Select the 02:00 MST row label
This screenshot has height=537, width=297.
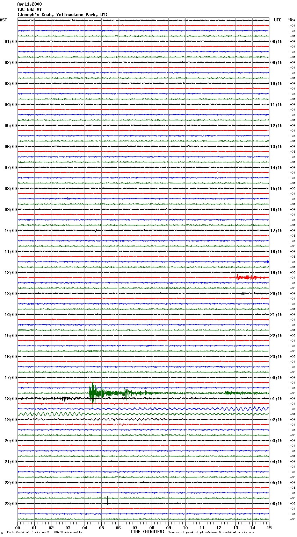point(11,63)
